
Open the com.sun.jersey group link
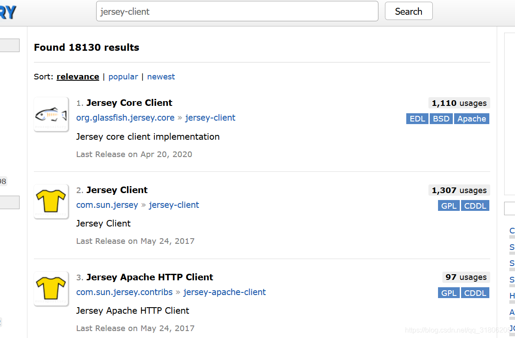pos(107,205)
